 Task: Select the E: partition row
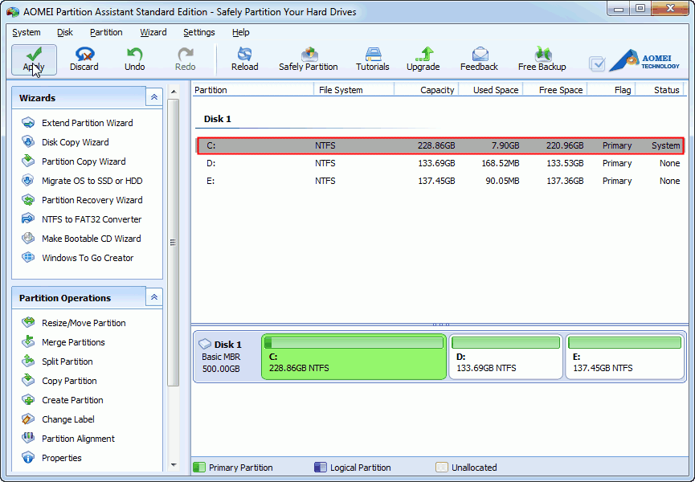tap(440, 182)
